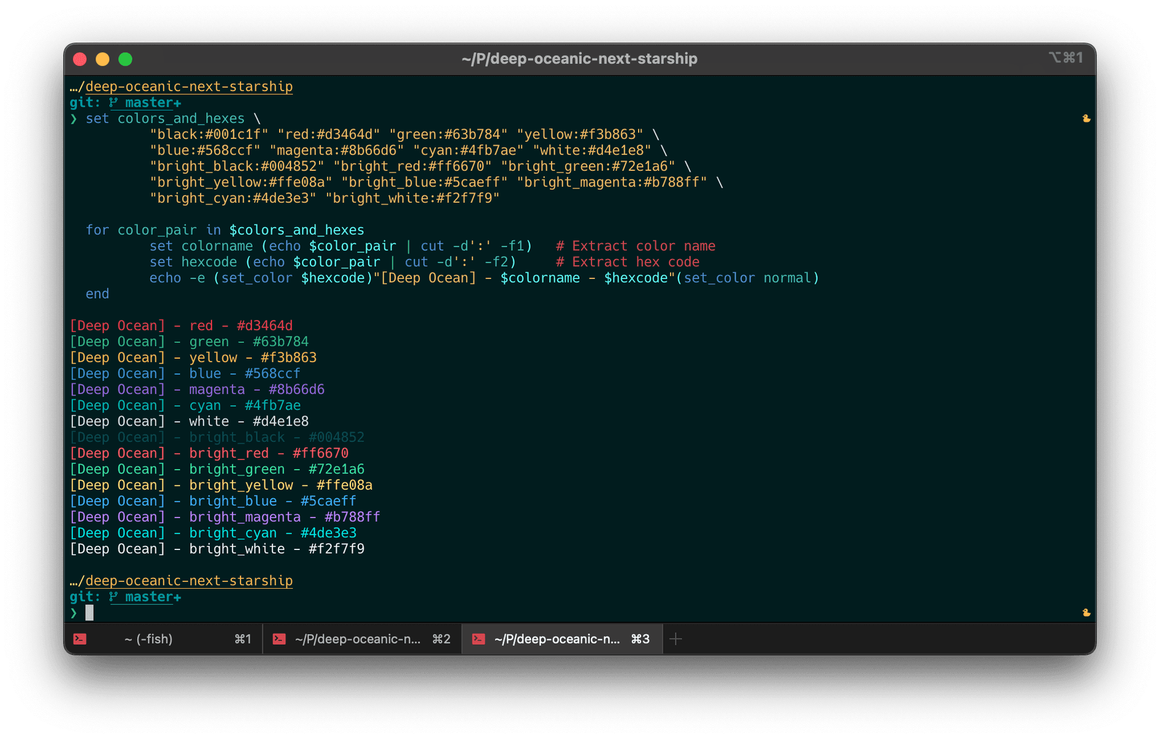Click the "red:#d3464d" string
1160x739 pixels.
coord(329,134)
